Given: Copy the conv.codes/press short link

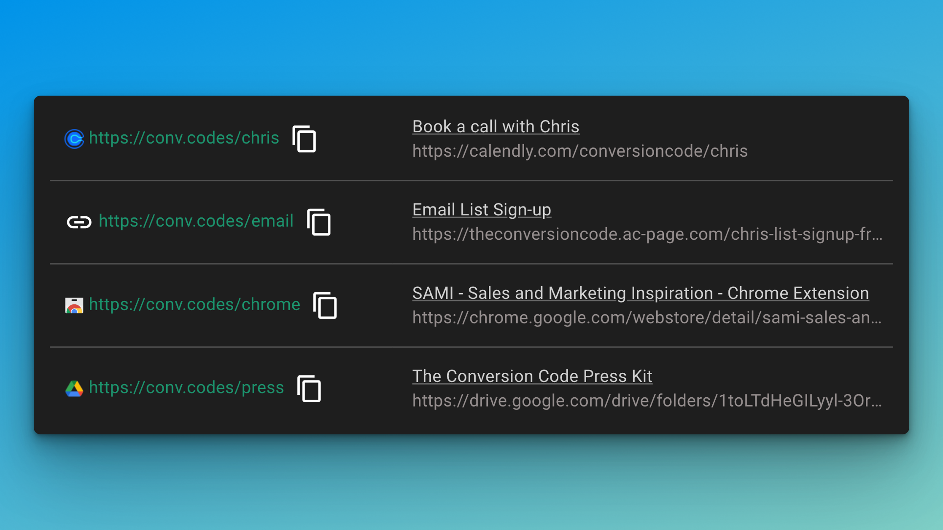Looking at the screenshot, I should pyautogui.click(x=309, y=388).
